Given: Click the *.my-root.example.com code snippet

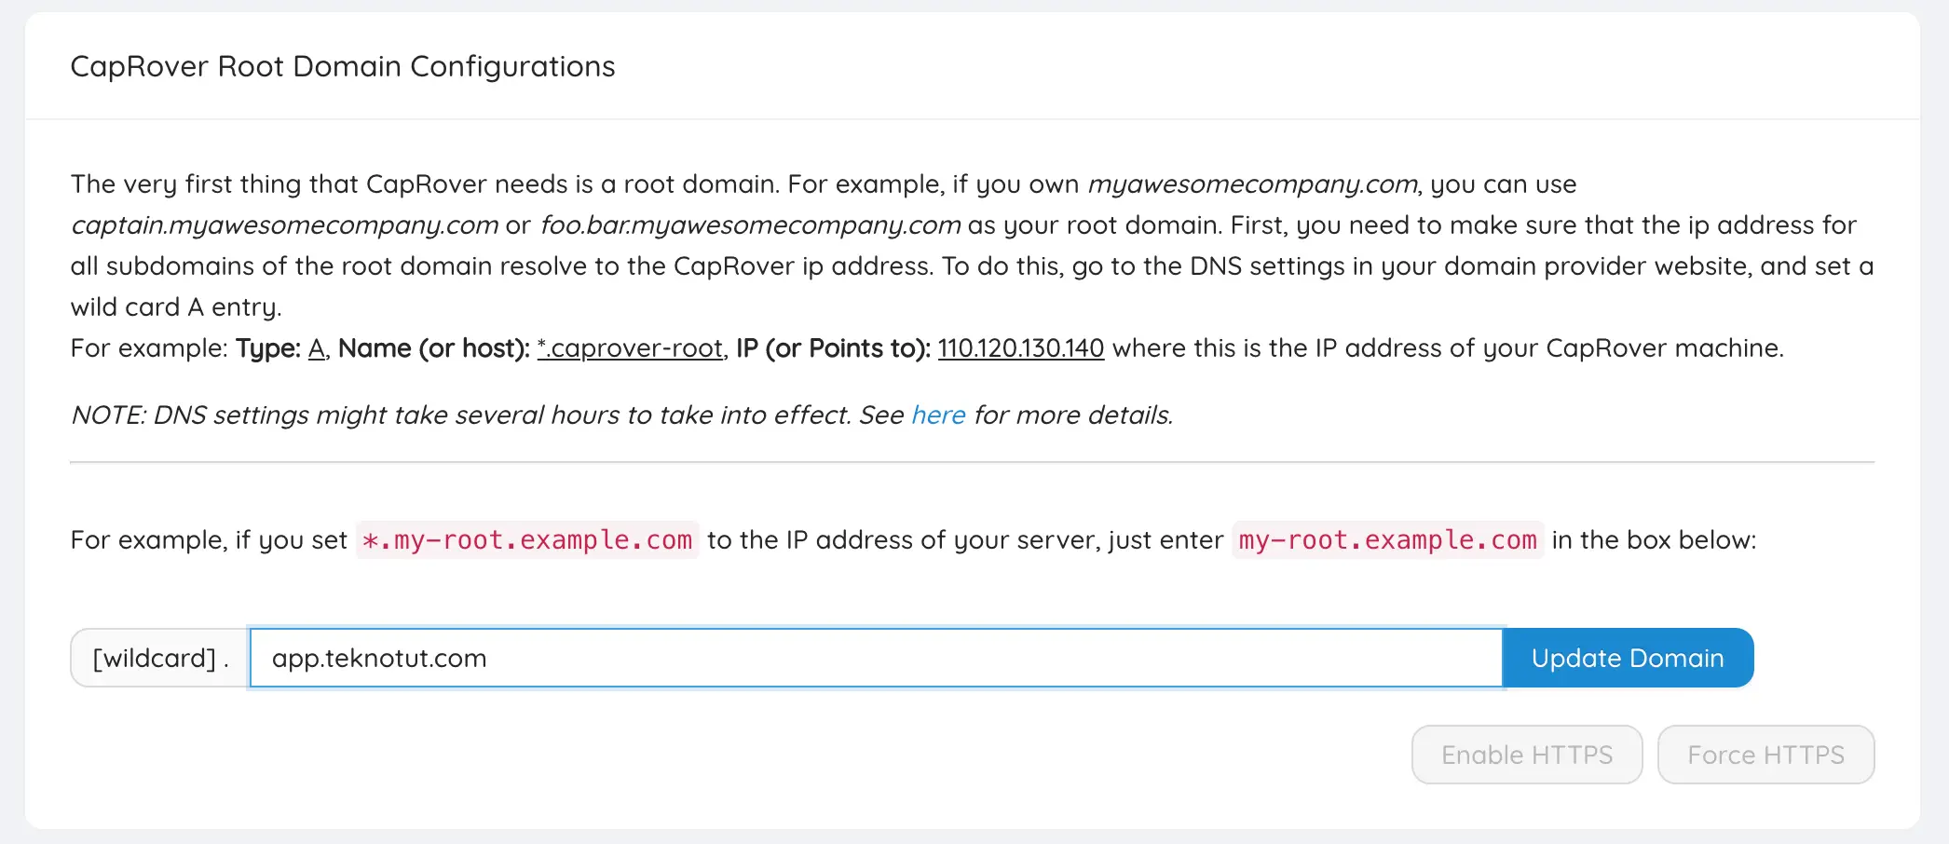Looking at the screenshot, I should pos(527,540).
